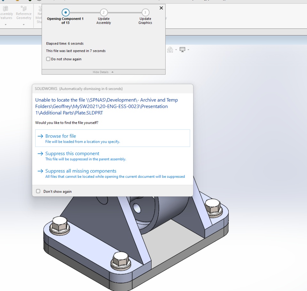Screen dimensions: 307x291
Task: Click the missing Plate.SLDPRT file path text
Action: tap(106, 106)
